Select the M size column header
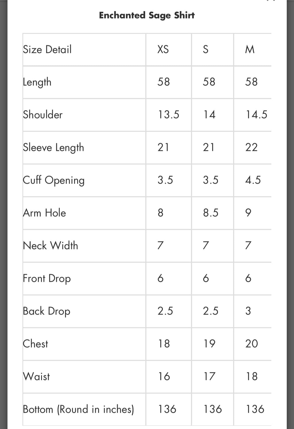The width and height of the screenshot is (294, 429). 250,49
